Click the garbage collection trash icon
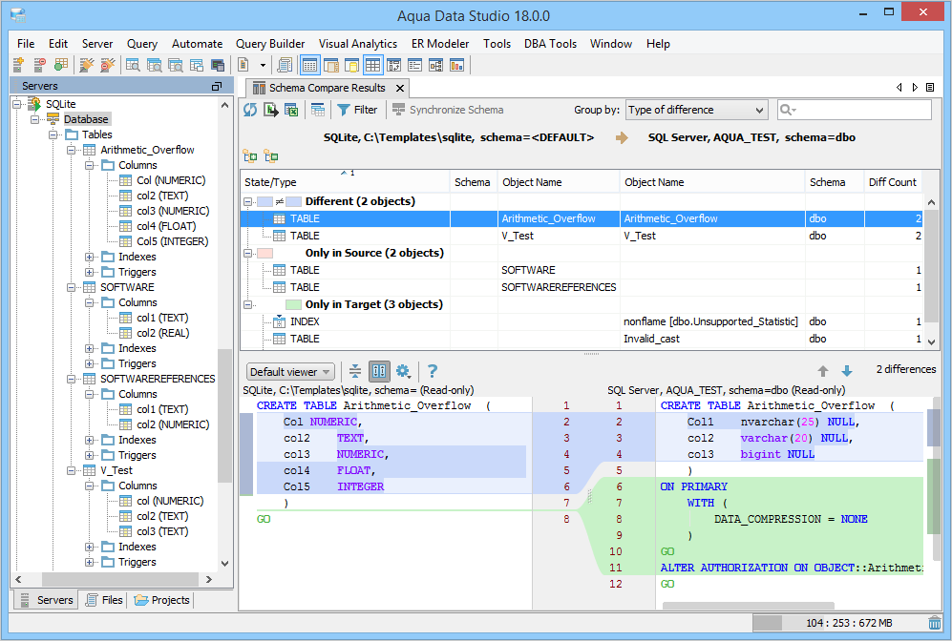The image size is (952, 641). pyautogui.click(x=935, y=623)
